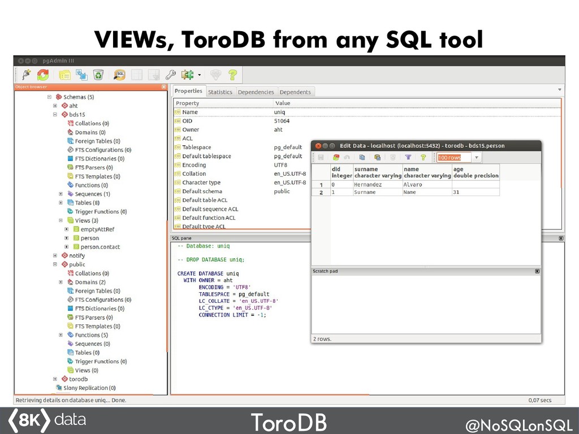
Task: Close the Object browser panel
Action: [164, 87]
